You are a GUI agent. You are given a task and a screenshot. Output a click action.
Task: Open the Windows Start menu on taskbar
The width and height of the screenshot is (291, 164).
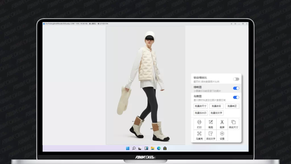coord(128,148)
